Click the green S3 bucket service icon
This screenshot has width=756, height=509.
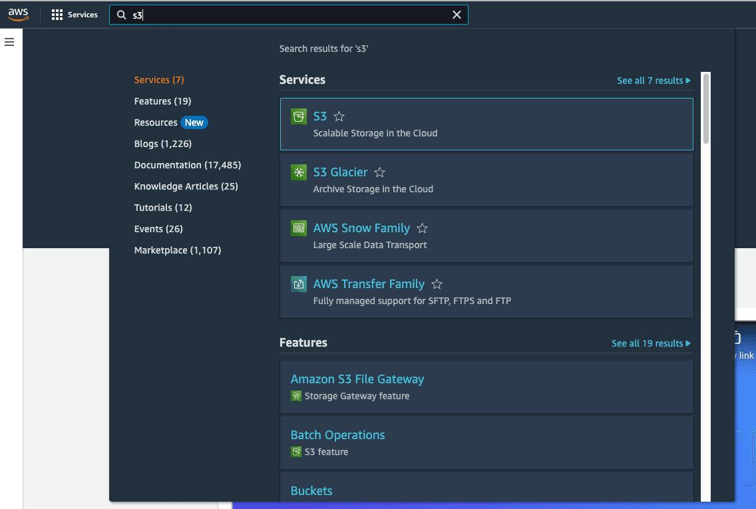point(299,116)
